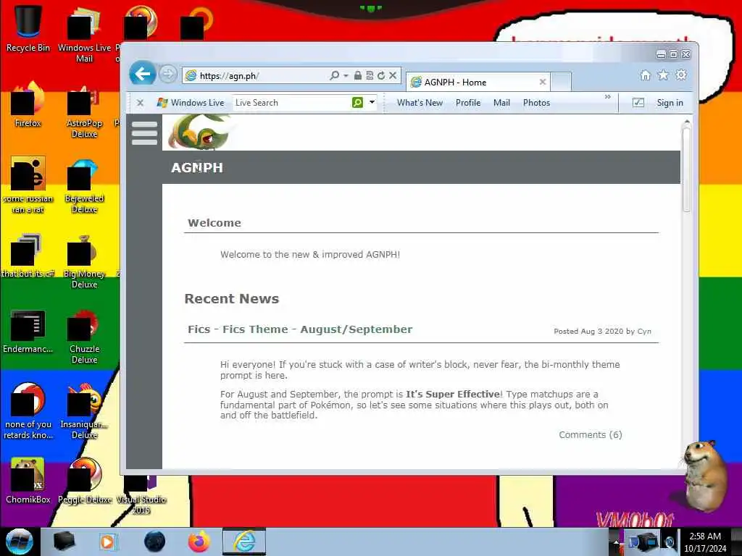Click the browser Back arrow button
Screen dimensions: 742x556
[142, 74]
